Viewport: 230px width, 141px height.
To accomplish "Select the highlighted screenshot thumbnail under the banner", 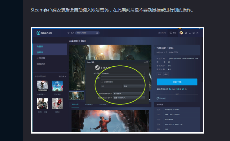I will click(x=77, y=95).
